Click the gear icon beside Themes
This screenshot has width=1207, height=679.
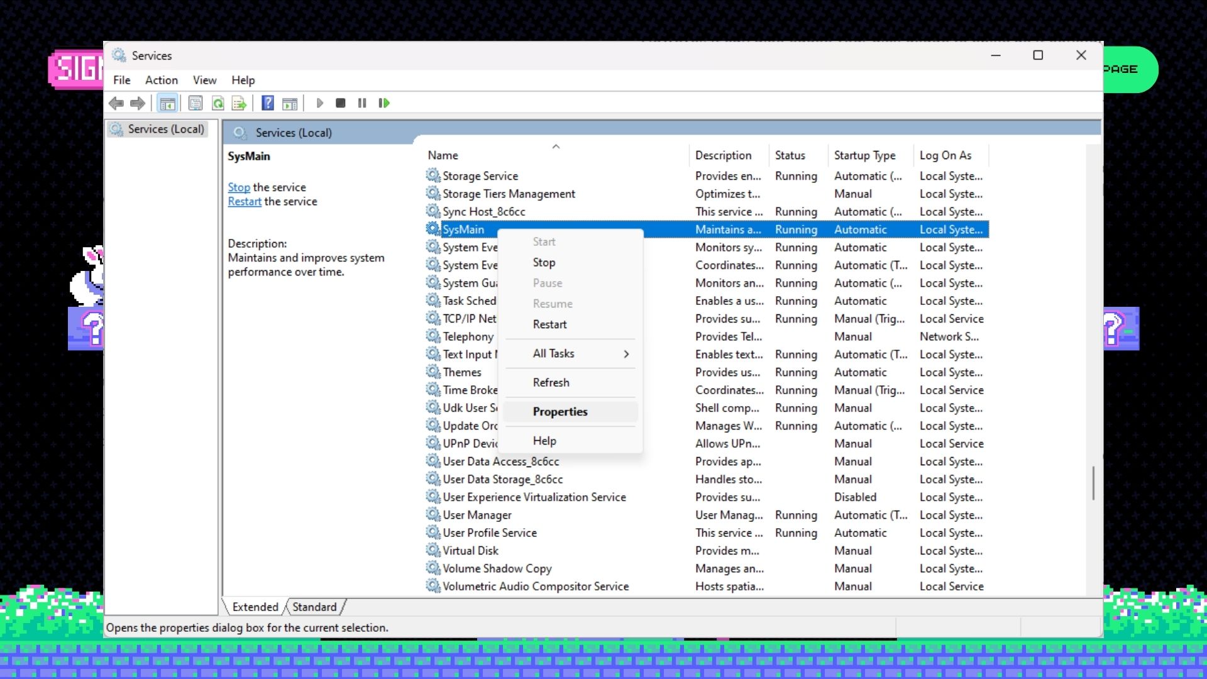(x=433, y=372)
